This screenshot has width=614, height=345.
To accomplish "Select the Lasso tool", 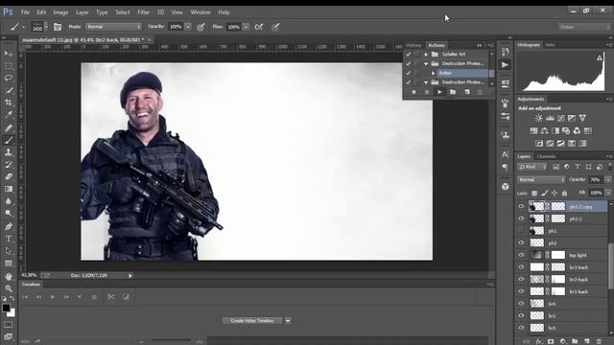I will click(9, 79).
